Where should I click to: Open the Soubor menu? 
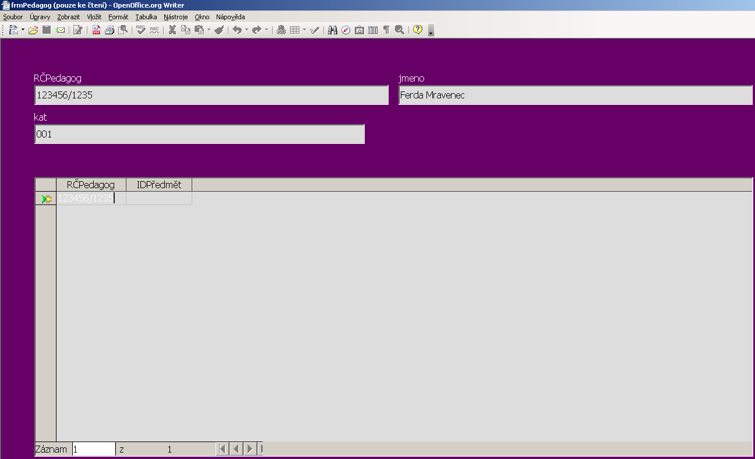point(13,17)
